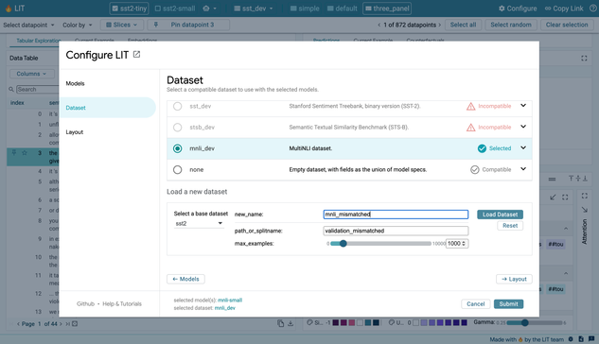Go back with the ← Models button
Screen dimensions: 599x344
coord(185,279)
